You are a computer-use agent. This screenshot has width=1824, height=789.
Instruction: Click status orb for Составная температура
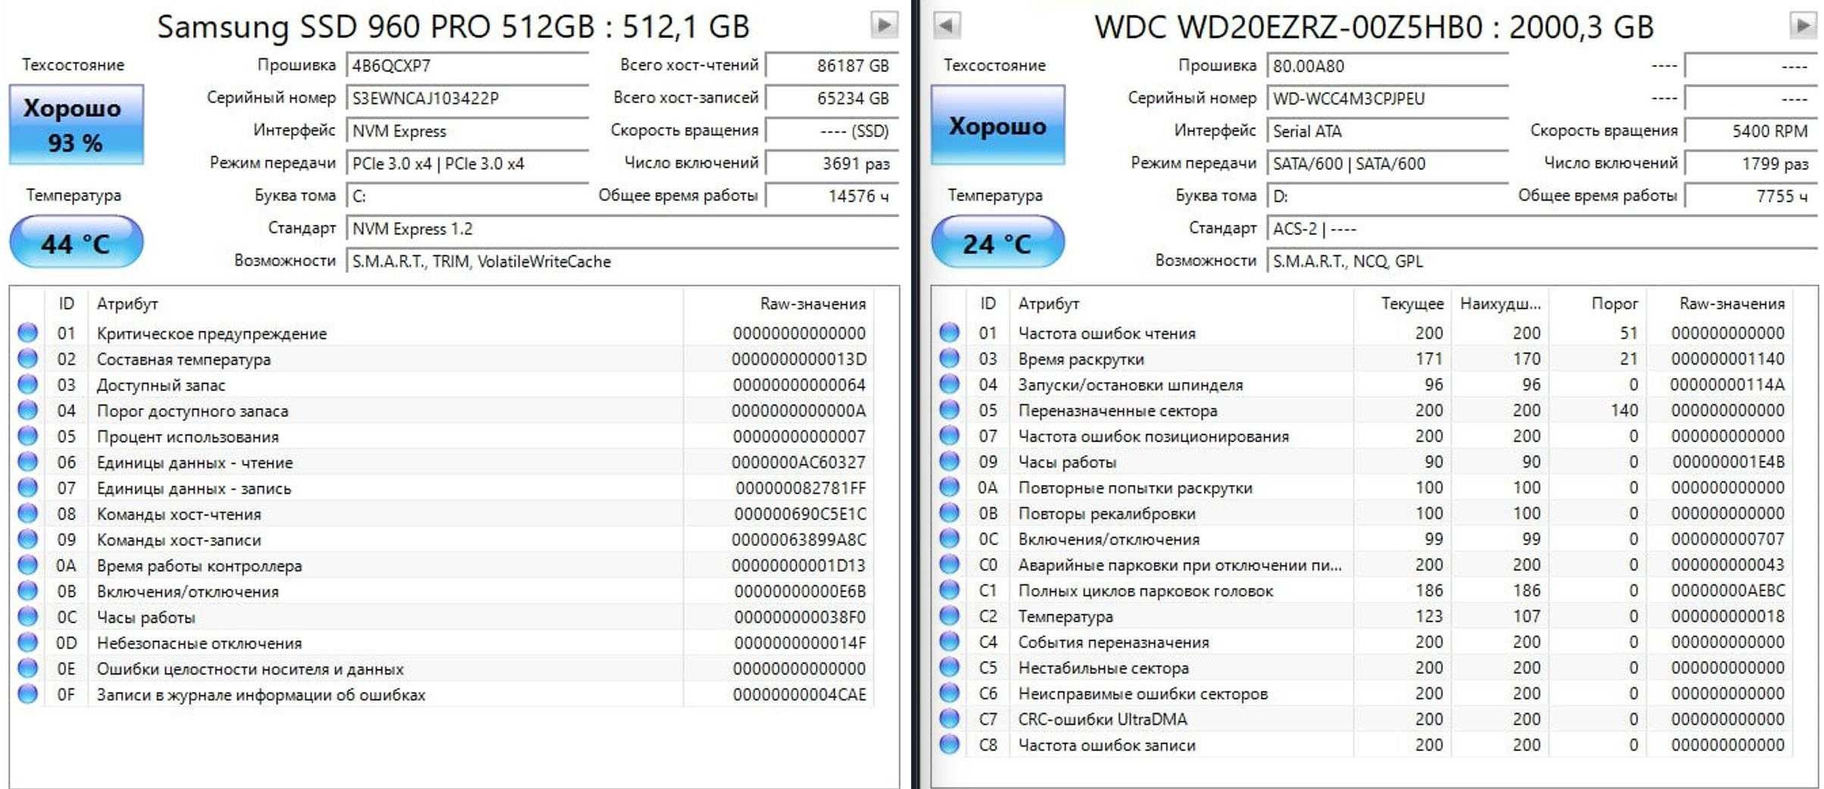coord(27,358)
